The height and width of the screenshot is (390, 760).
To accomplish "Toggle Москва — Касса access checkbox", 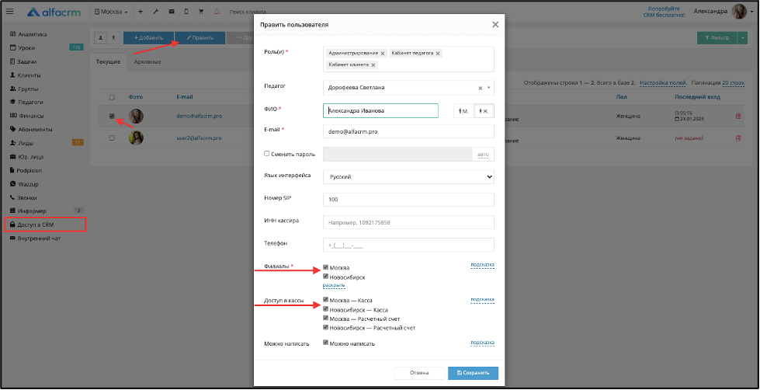I will pyautogui.click(x=326, y=300).
